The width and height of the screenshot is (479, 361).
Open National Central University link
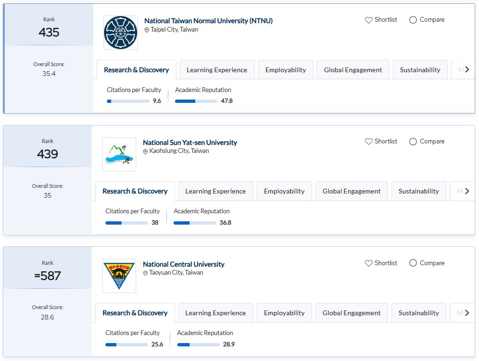coord(183,264)
